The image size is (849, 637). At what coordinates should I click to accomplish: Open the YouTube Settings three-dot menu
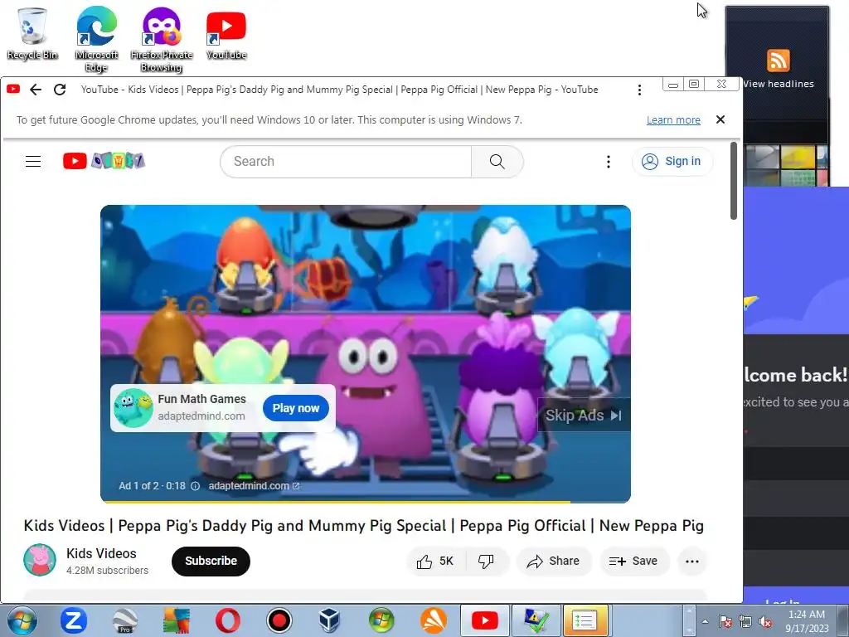click(608, 162)
